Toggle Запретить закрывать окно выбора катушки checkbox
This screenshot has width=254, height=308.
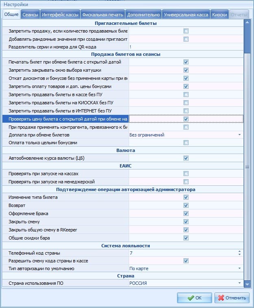pyautogui.click(x=186, y=70)
